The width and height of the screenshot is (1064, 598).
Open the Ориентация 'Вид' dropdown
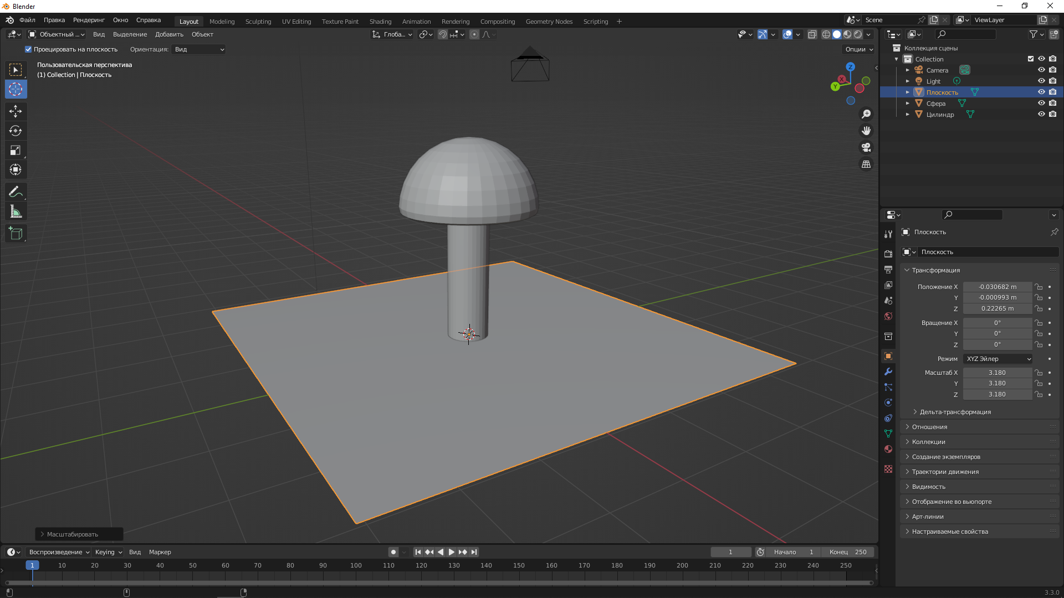click(199, 49)
